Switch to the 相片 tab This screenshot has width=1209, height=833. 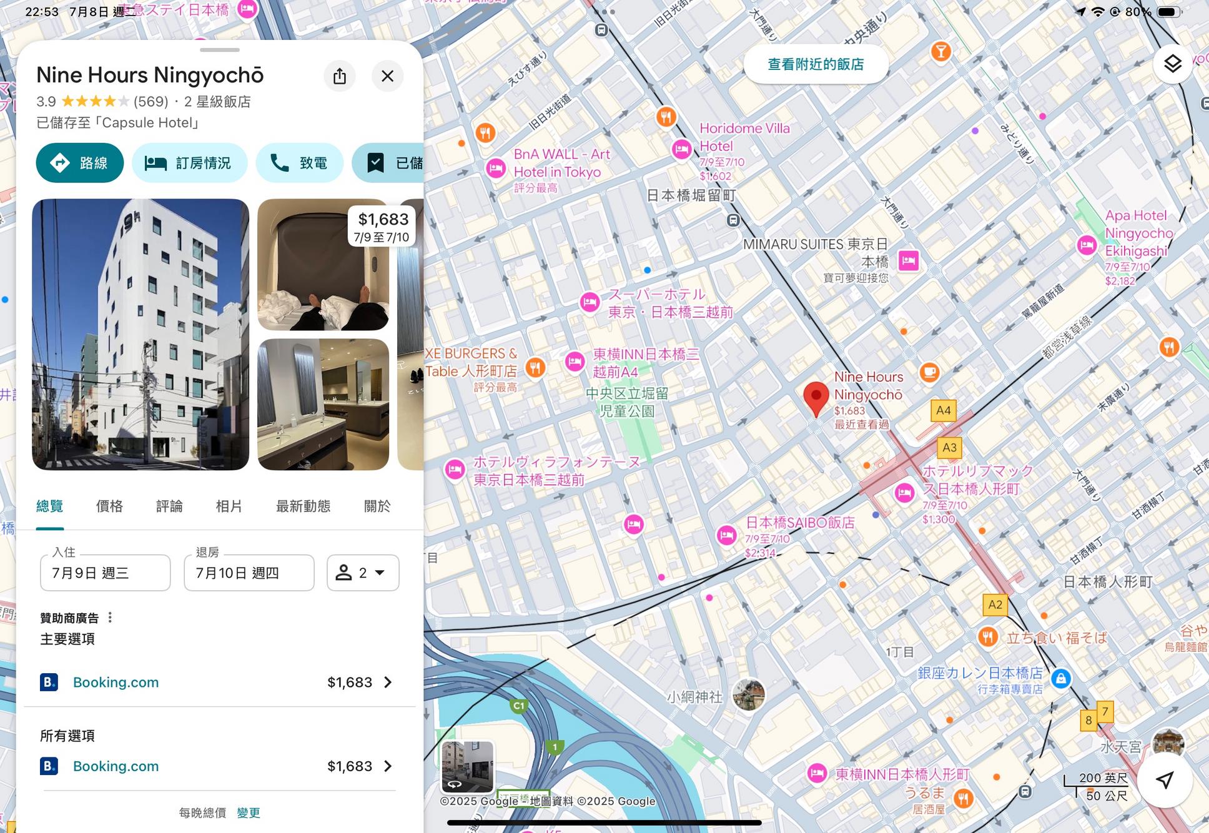[x=229, y=506]
